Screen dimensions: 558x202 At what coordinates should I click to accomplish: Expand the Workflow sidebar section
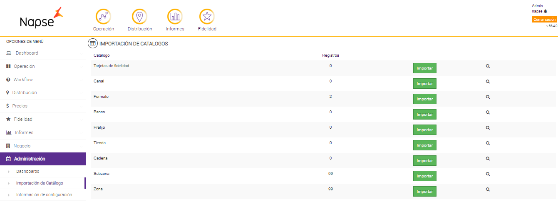[23, 80]
